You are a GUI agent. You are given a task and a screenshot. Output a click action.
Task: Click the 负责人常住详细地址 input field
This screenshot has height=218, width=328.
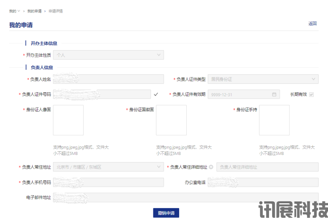click(267, 167)
